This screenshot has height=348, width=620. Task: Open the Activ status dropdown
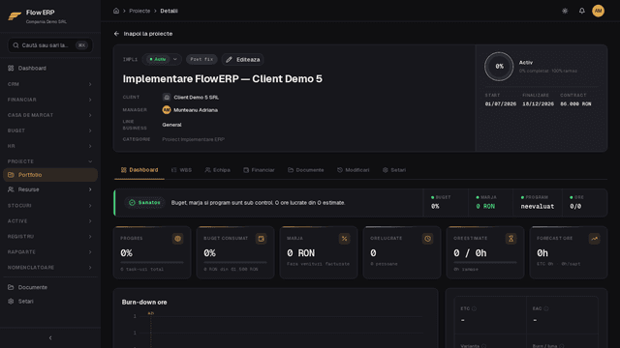pos(162,59)
